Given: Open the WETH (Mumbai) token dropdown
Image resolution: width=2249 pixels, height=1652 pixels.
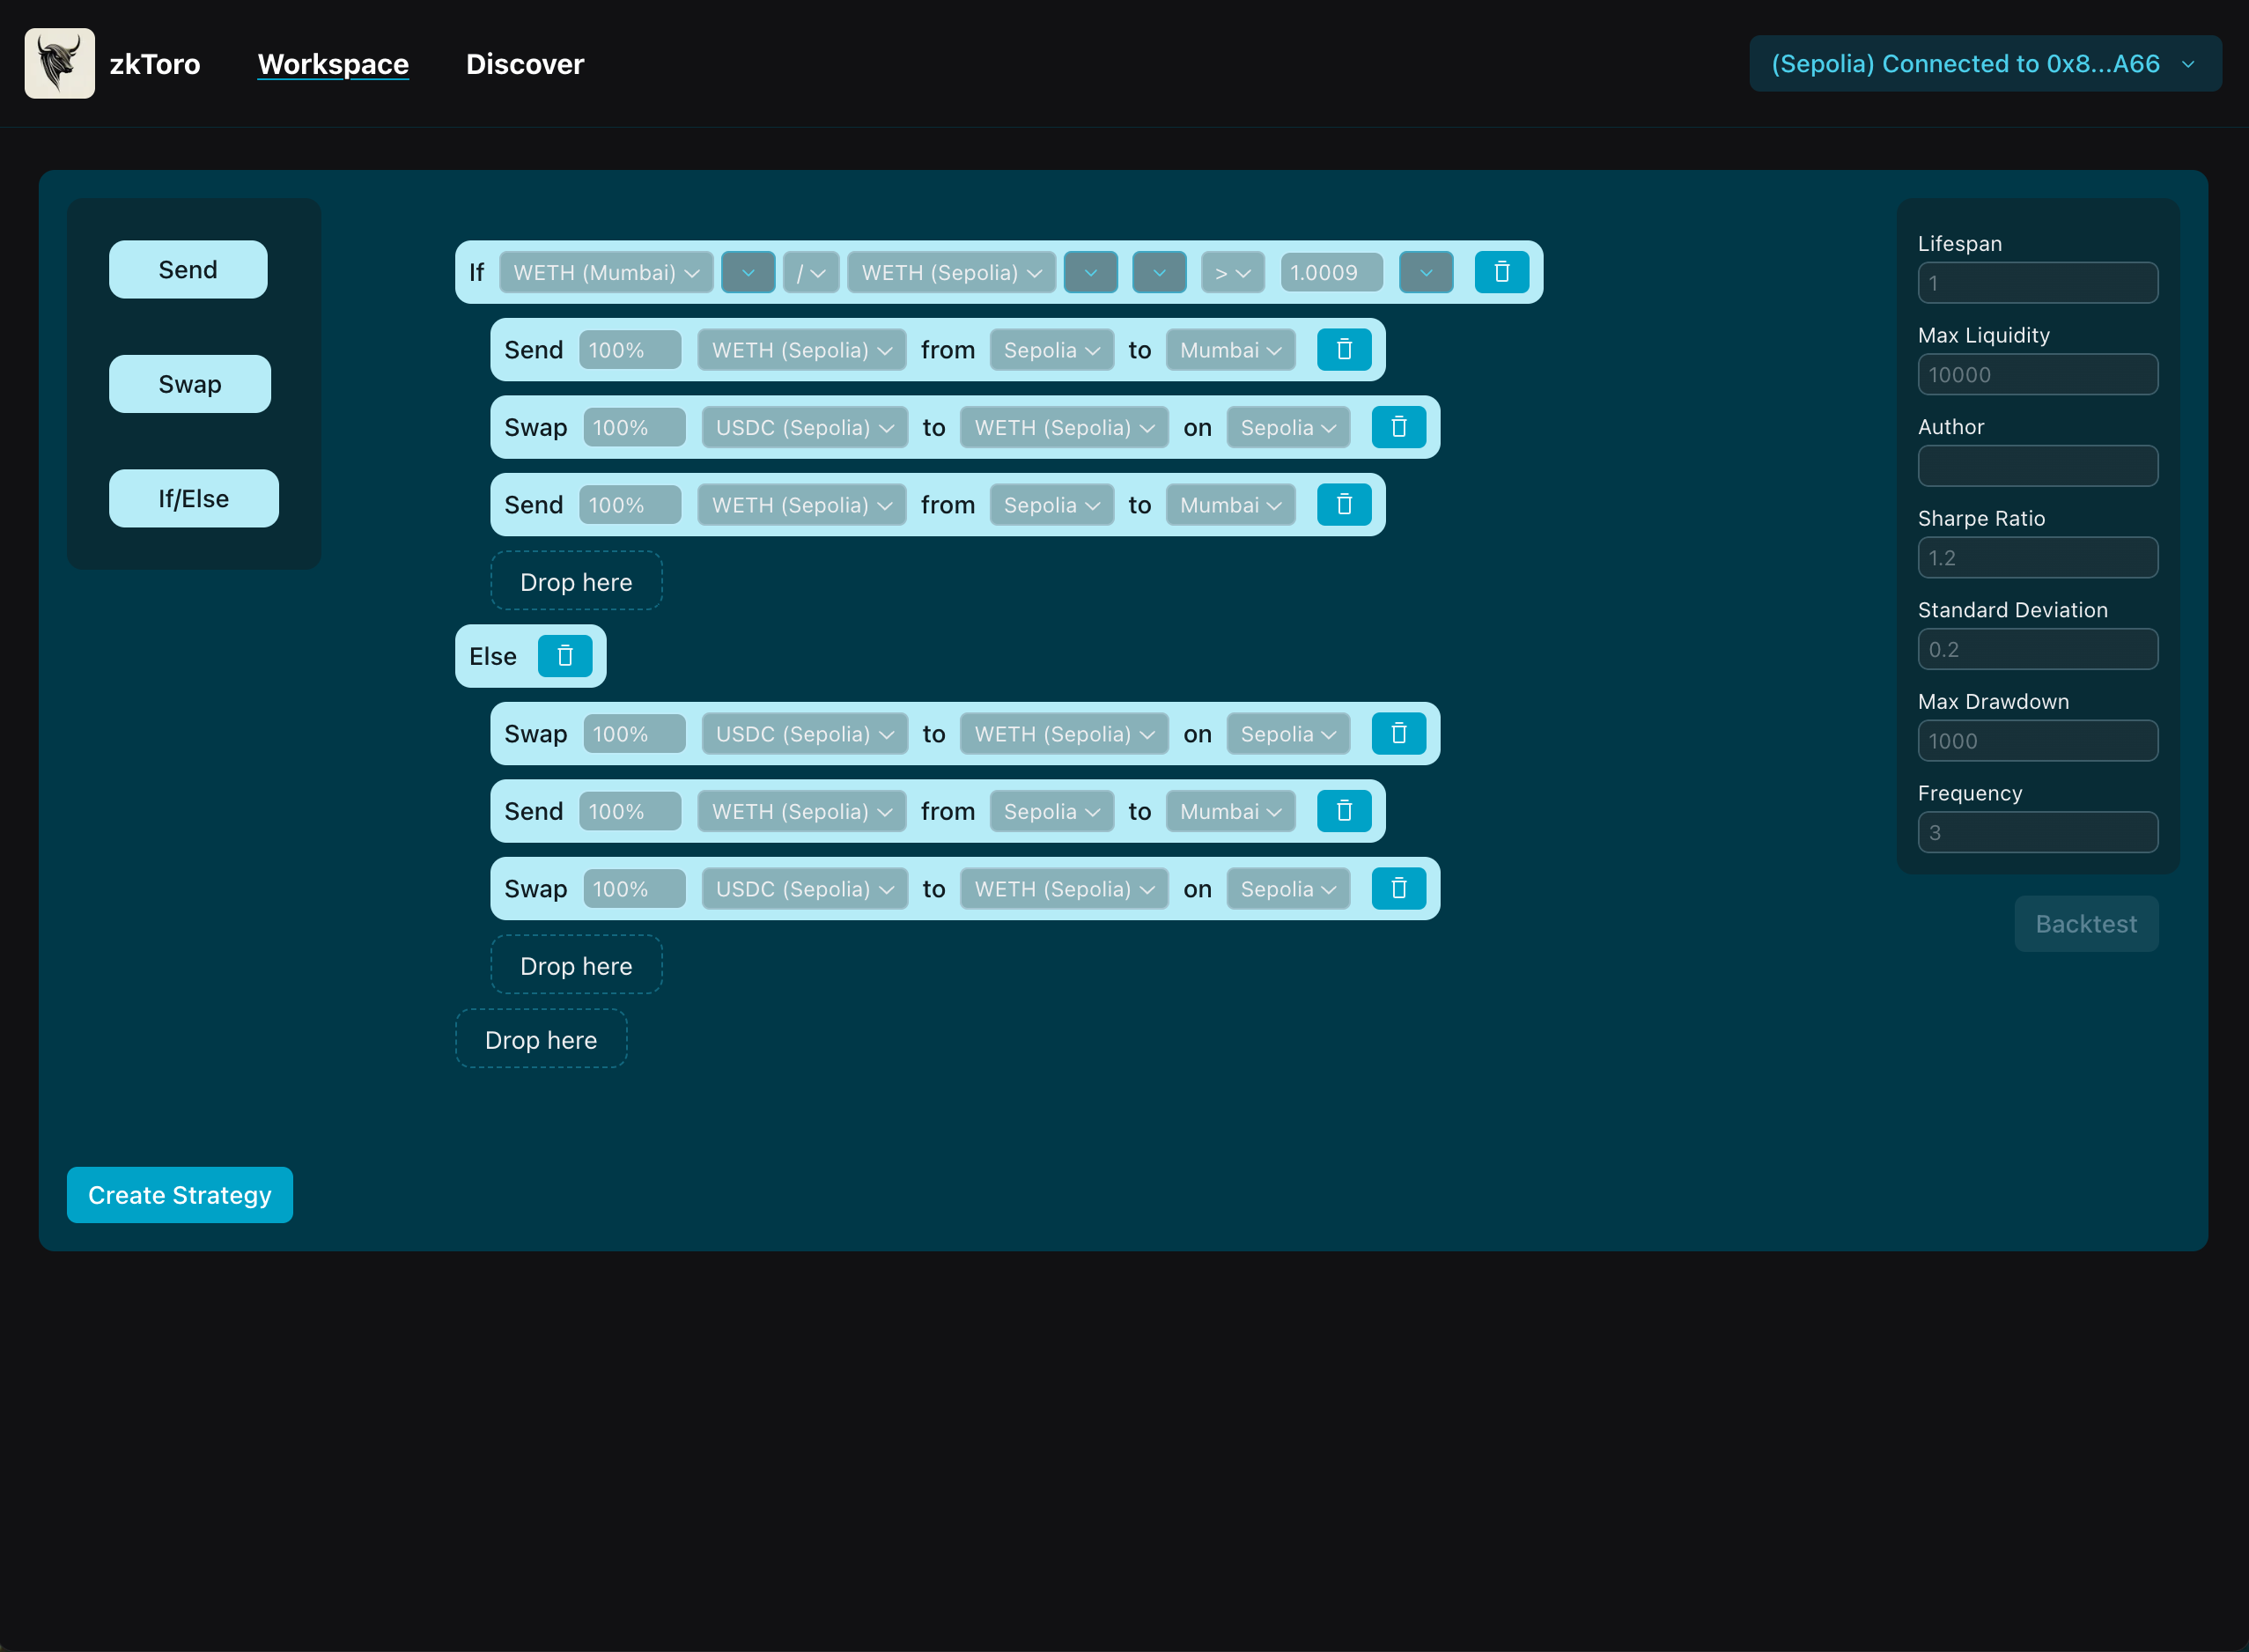Looking at the screenshot, I should 605,272.
